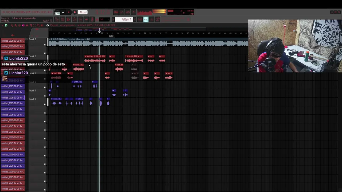The width and height of the screenshot is (342, 192).
Task: Select the pink mute tool in playlist toolbar
Action: 23,25
